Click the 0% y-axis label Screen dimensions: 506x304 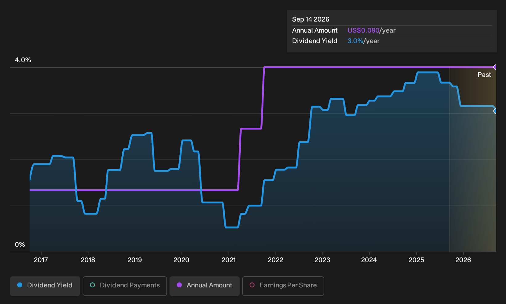click(20, 245)
